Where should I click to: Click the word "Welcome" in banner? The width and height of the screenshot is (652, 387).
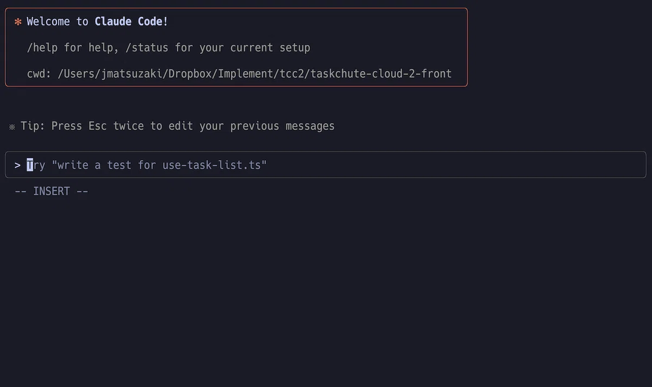pos(48,22)
